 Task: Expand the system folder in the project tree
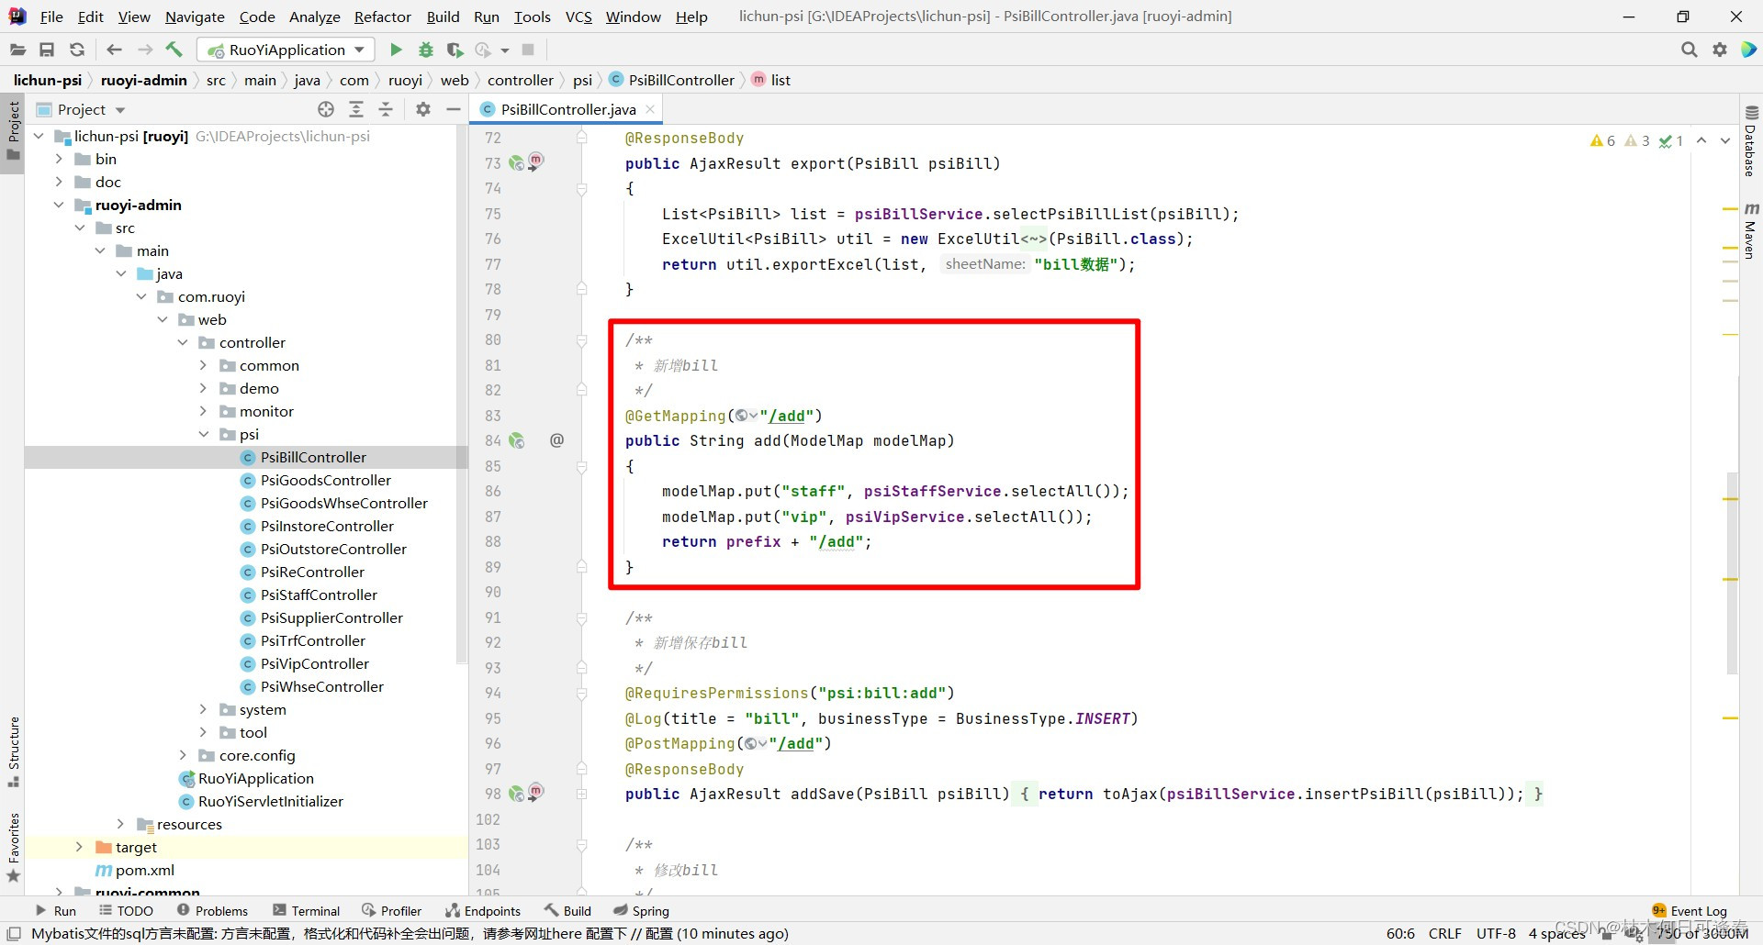click(204, 709)
